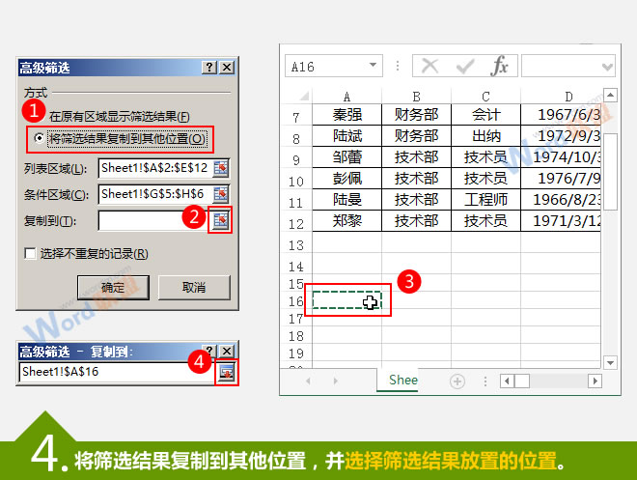Select column A header
This screenshot has width=637, height=480.
click(346, 97)
